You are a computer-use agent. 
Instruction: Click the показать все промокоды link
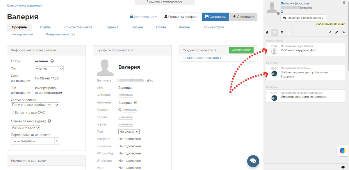point(202,58)
